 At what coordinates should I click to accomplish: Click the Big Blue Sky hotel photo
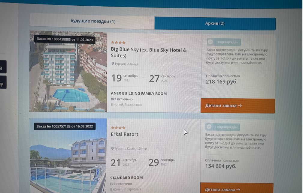tap(68, 71)
